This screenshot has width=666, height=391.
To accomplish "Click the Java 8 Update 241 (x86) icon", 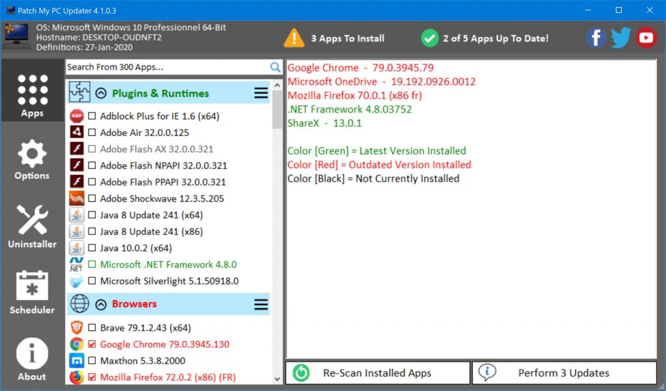I will (77, 232).
